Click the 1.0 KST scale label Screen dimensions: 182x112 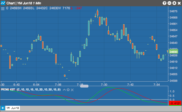click(x=172, y=92)
